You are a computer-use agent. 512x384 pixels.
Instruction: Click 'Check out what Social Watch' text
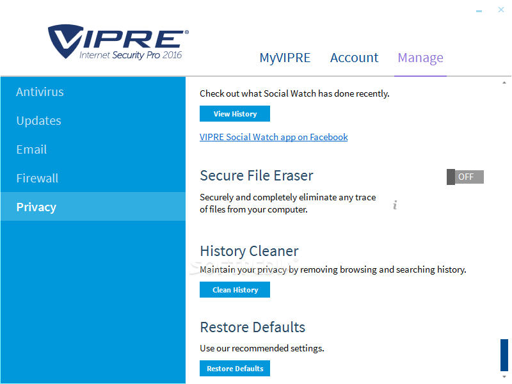258,93
